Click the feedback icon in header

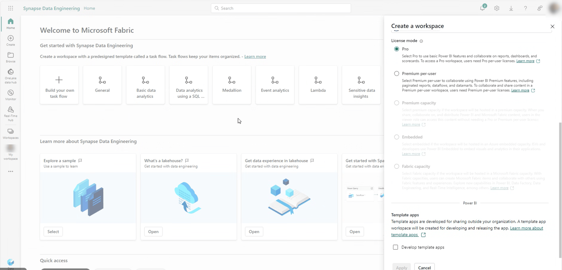pyautogui.click(x=540, y=8)
